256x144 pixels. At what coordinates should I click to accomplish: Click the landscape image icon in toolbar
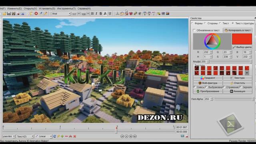pyautogui.click(x=168, y=14)
